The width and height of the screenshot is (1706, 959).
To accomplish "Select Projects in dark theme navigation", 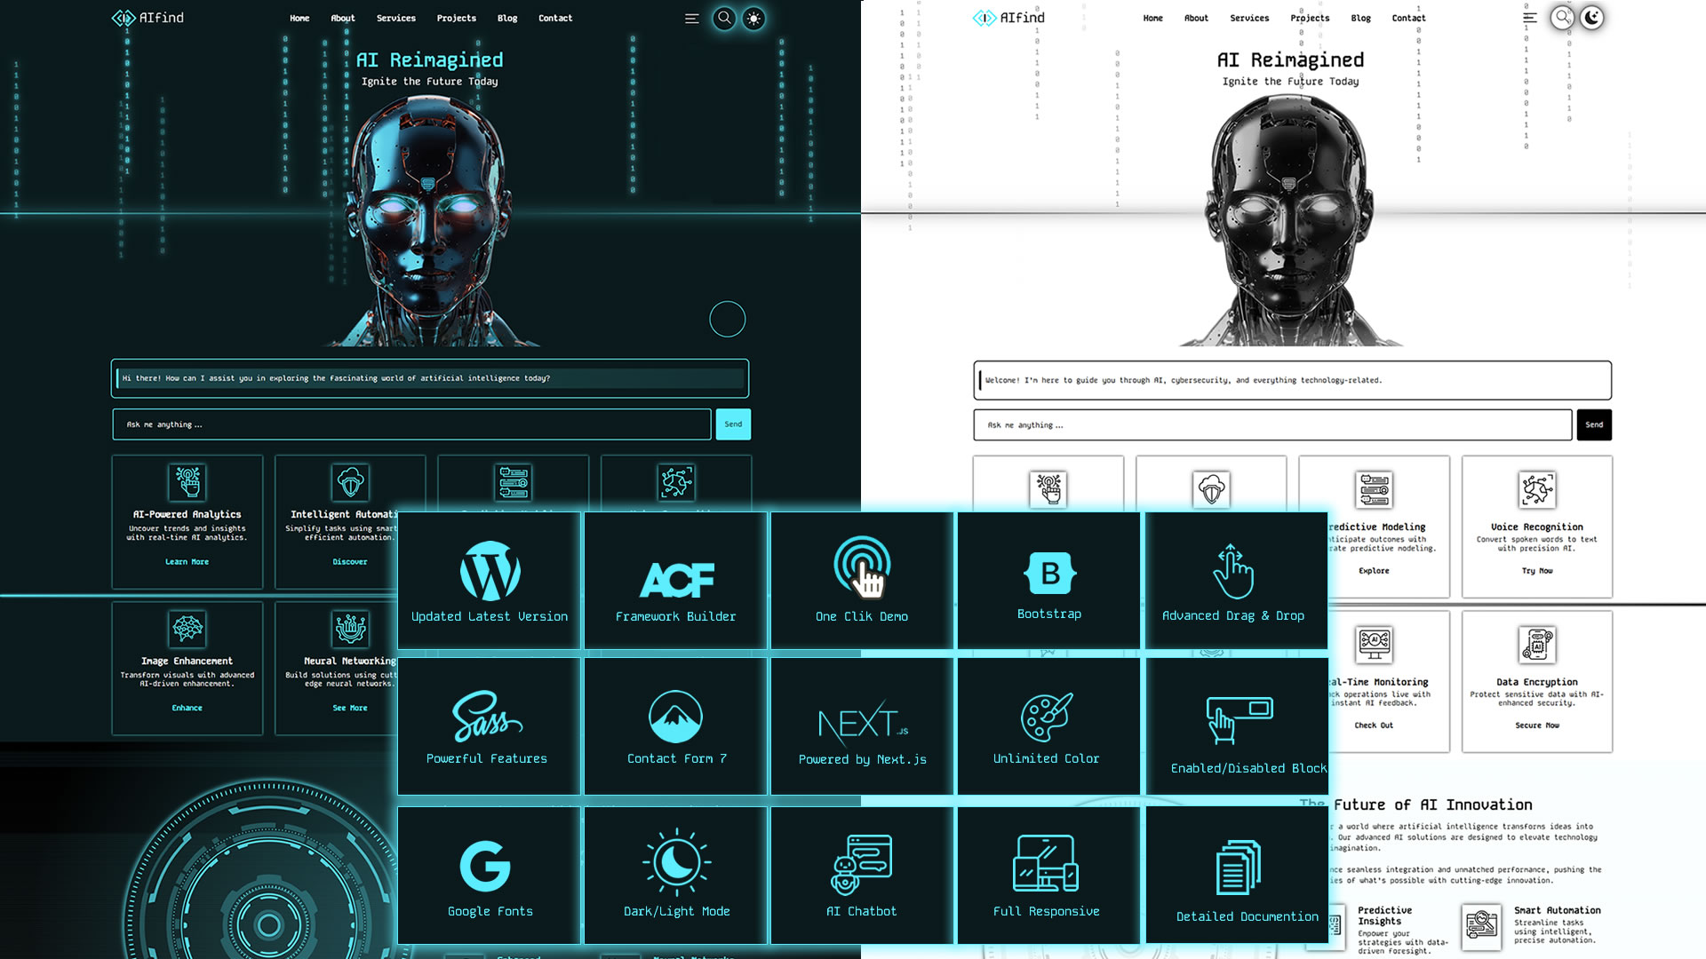I will click(x=457, y=18).
